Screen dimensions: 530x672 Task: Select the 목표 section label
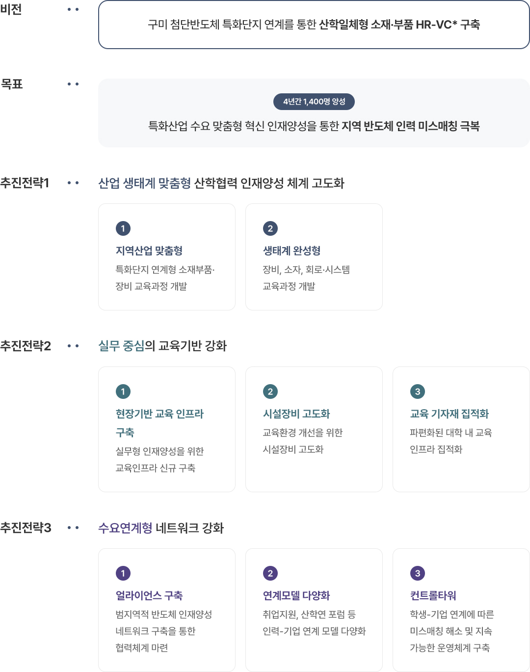coord(12,84)
